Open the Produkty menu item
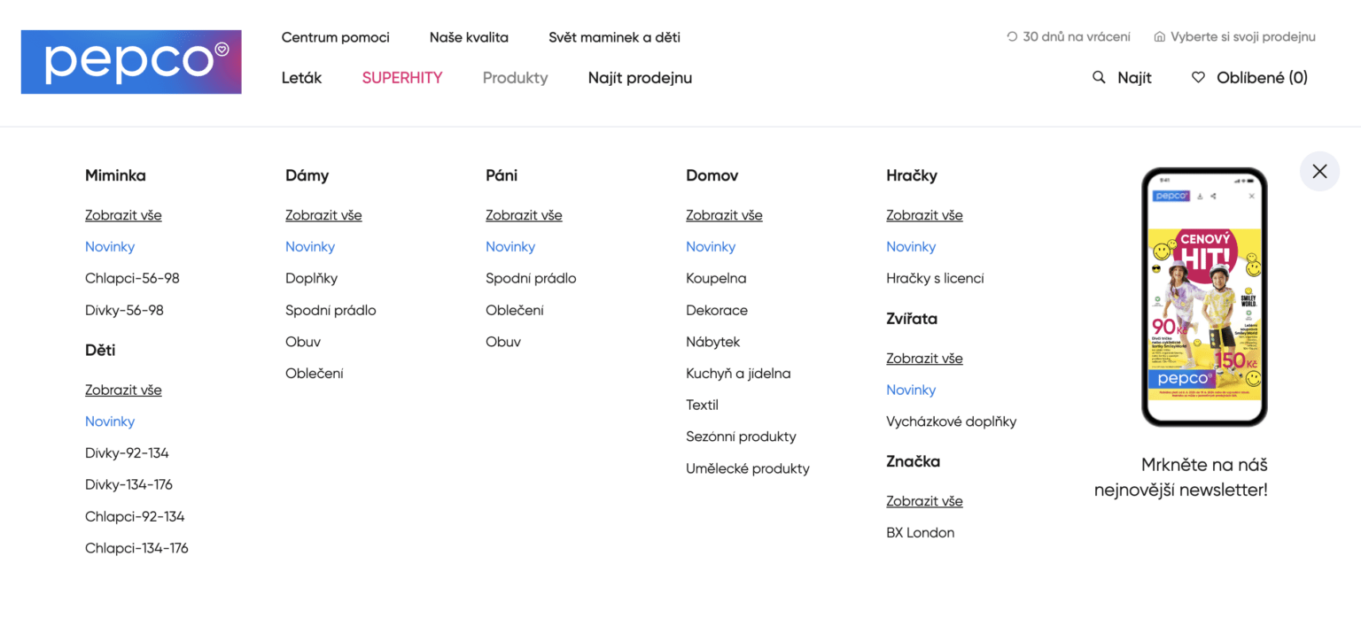The width and height of the screenshot is (1361, 626). point(515,78)
